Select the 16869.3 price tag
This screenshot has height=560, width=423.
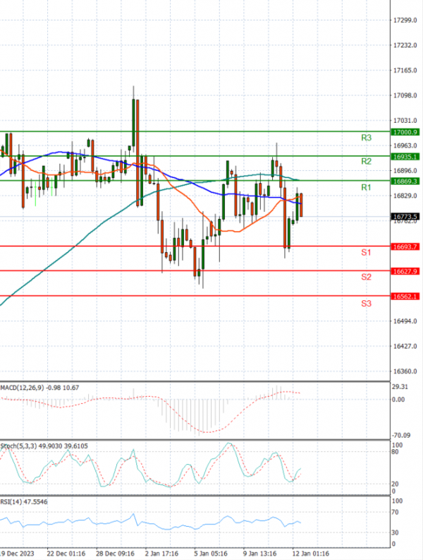tap(405, 181)
